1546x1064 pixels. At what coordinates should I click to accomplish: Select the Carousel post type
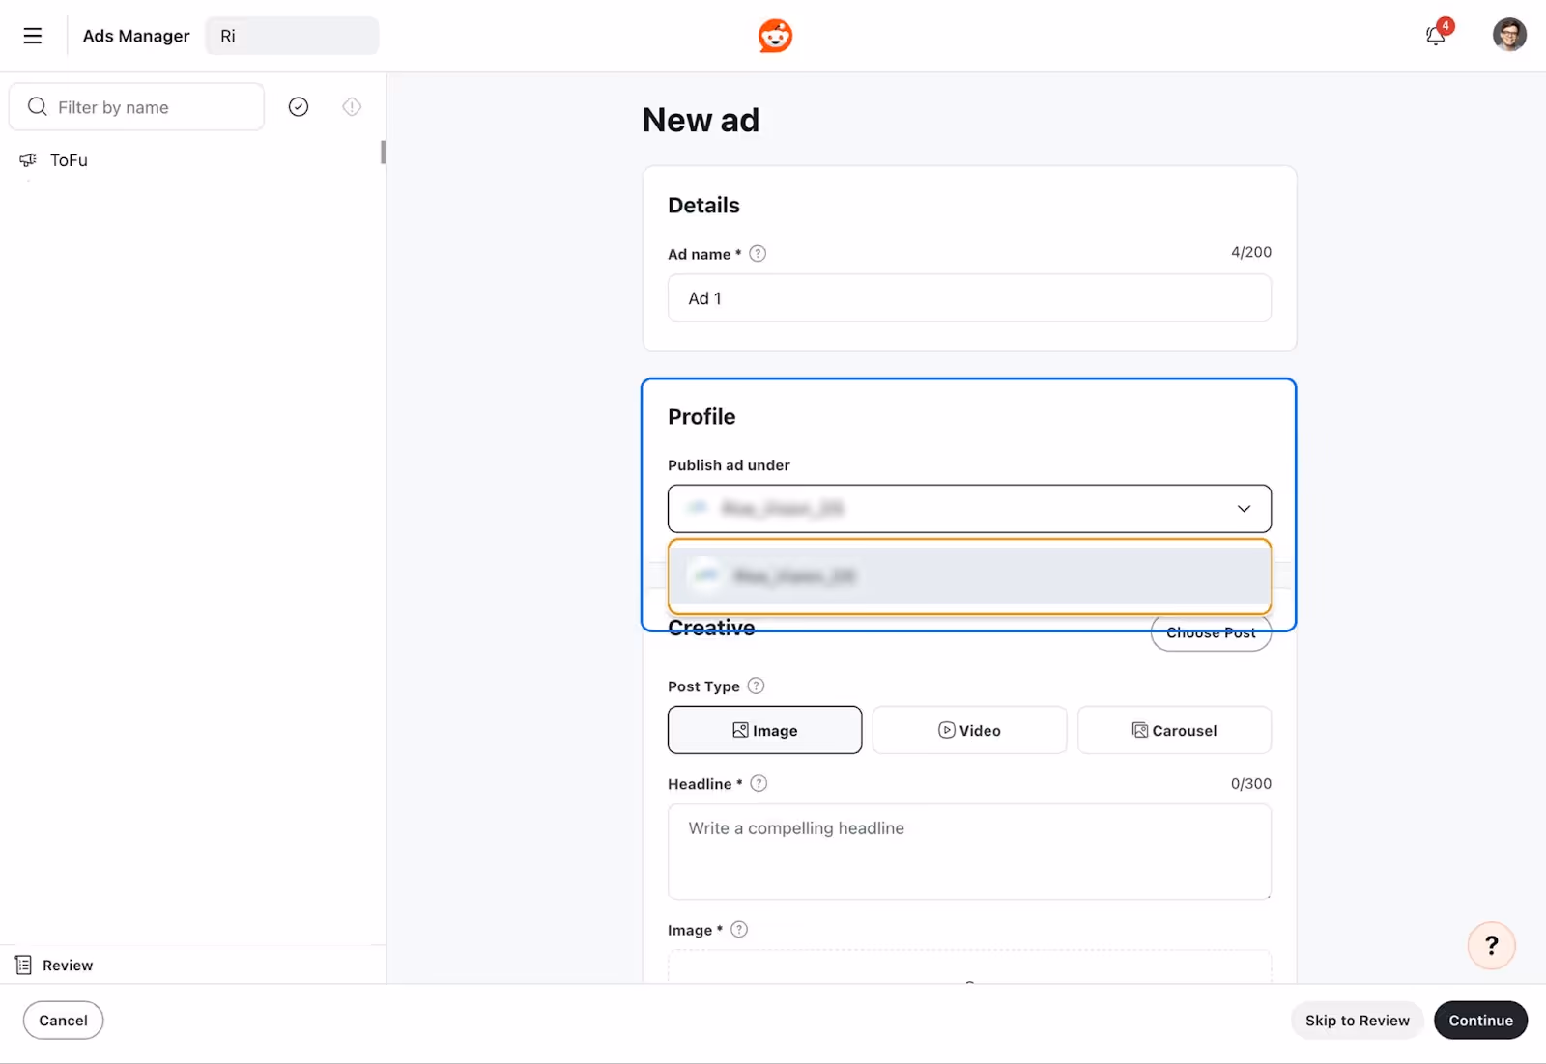tap(1174, 730)
